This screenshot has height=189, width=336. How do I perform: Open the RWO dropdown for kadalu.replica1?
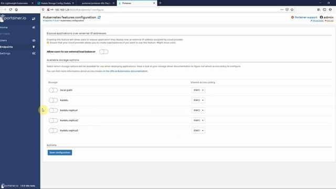[198, 110]
